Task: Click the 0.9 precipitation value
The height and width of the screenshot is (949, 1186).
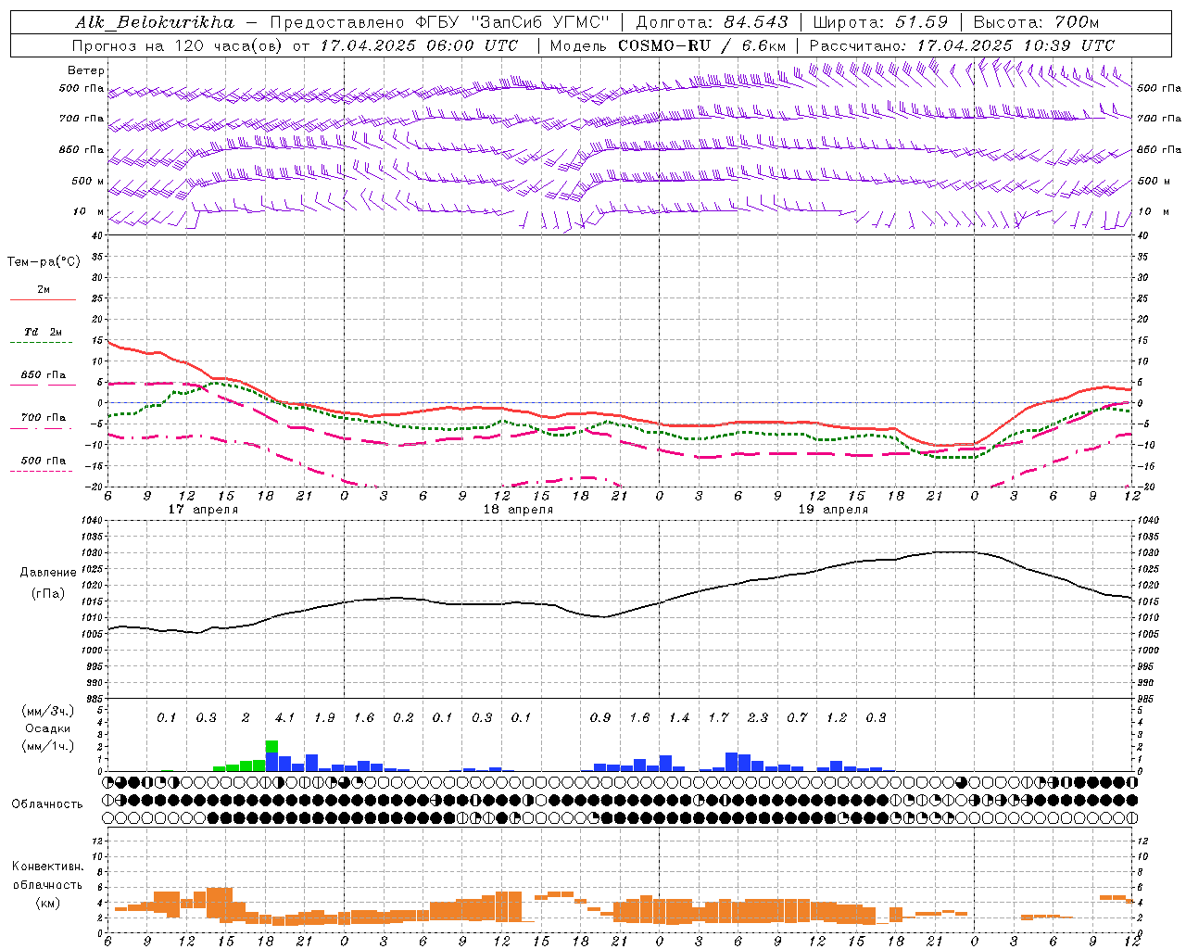Action: (x=599, y=717)
